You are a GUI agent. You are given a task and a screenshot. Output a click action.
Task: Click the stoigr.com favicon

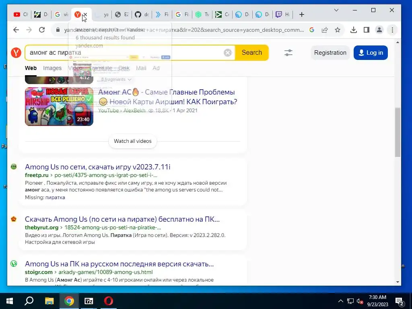(14, 264)
